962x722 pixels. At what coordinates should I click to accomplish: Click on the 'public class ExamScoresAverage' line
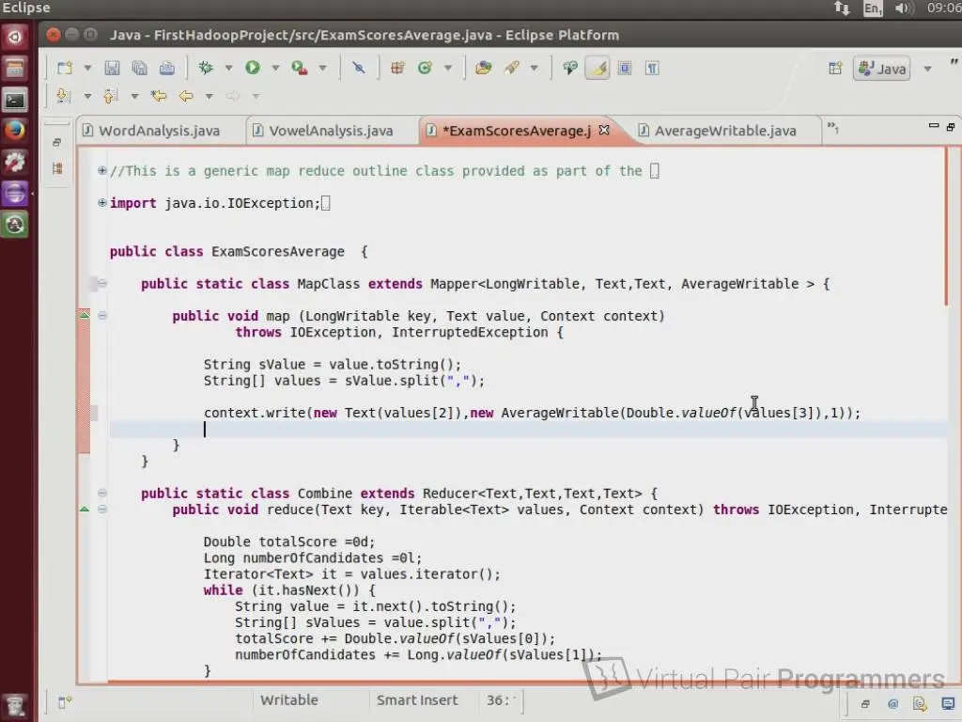239,252
